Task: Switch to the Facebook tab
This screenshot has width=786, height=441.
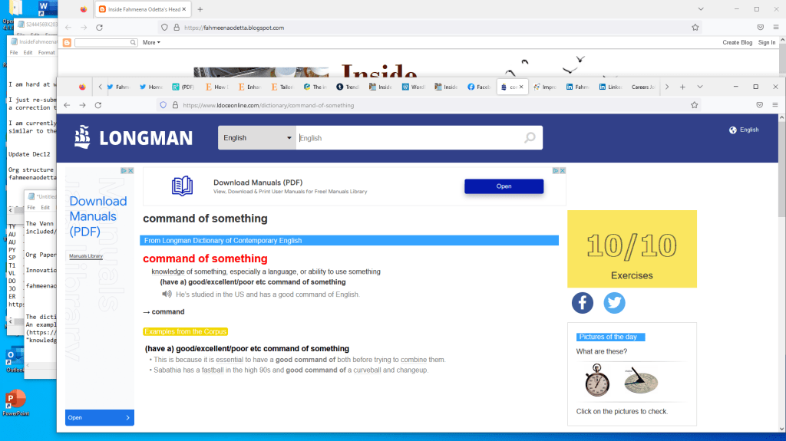Action: [479, 87]
